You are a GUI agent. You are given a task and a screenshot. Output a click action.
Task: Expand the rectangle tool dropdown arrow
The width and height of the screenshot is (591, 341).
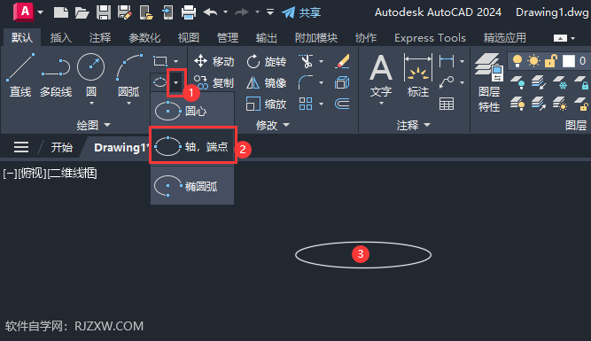[175, 61]
